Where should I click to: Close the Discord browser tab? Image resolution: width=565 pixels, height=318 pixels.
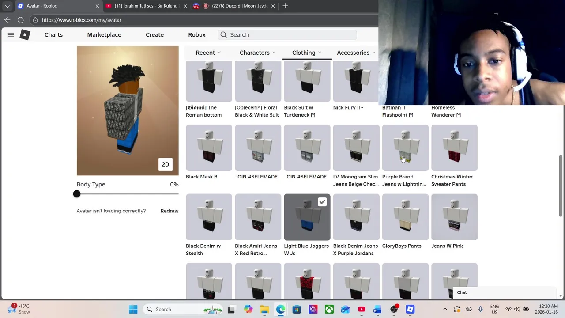[x=273, y=6]
